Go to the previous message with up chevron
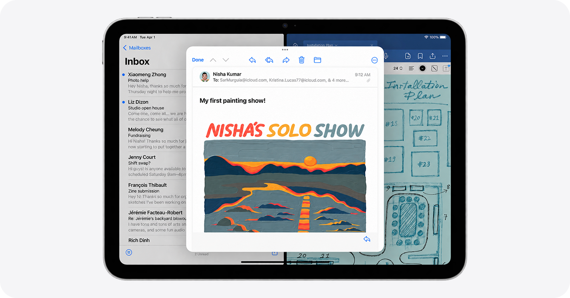 click(213, 60)
